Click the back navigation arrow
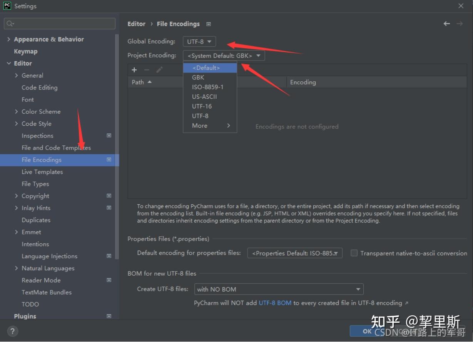Image resolution: width=473 pixels, height=342 pixels. click(446, 24)
